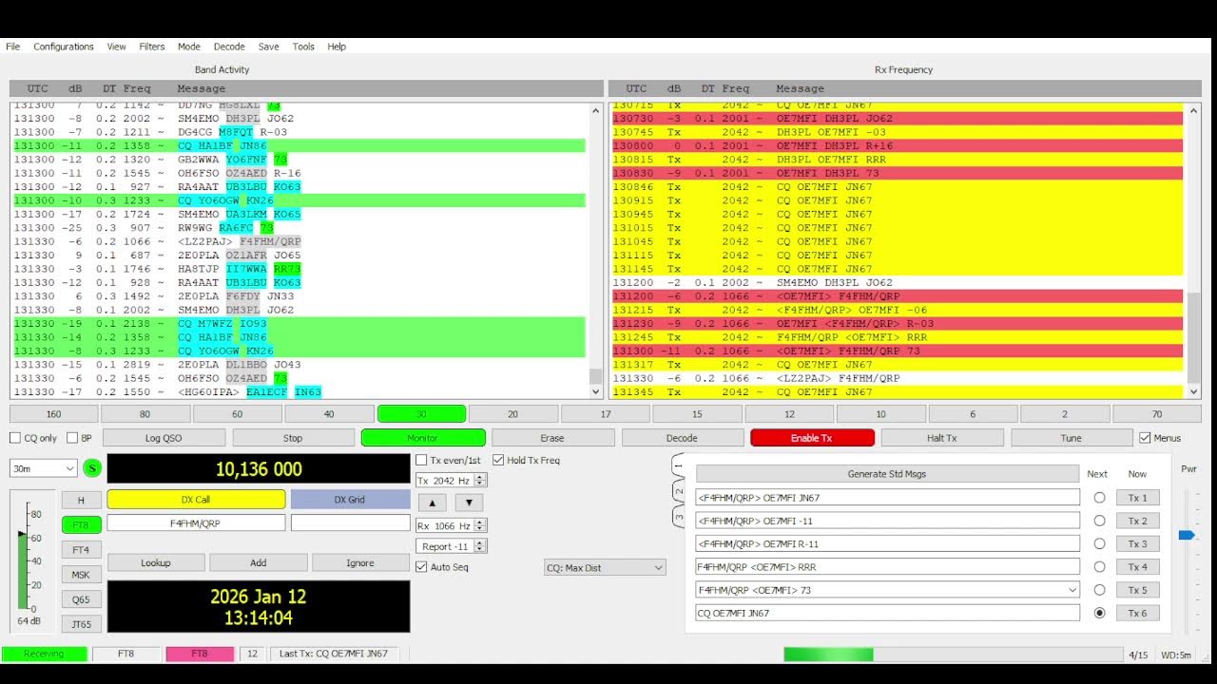The image size is (1217, 684).
Task: Click the CQ OE7MFI JN67 Tx 6 message field
Action: [x=888, y=613]
